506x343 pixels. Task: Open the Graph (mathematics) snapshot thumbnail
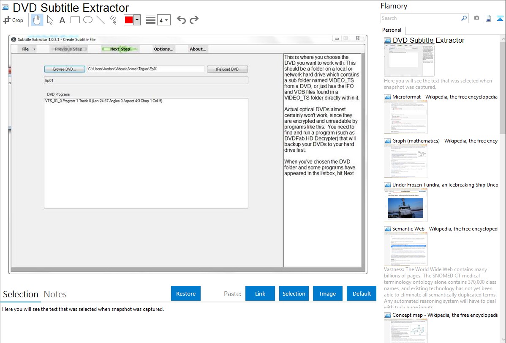(405, 161)
